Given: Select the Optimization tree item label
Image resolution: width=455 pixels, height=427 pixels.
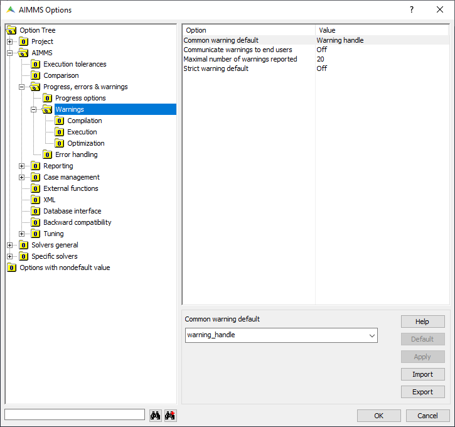Looking at the screenshot, I should tap(86, 143).
